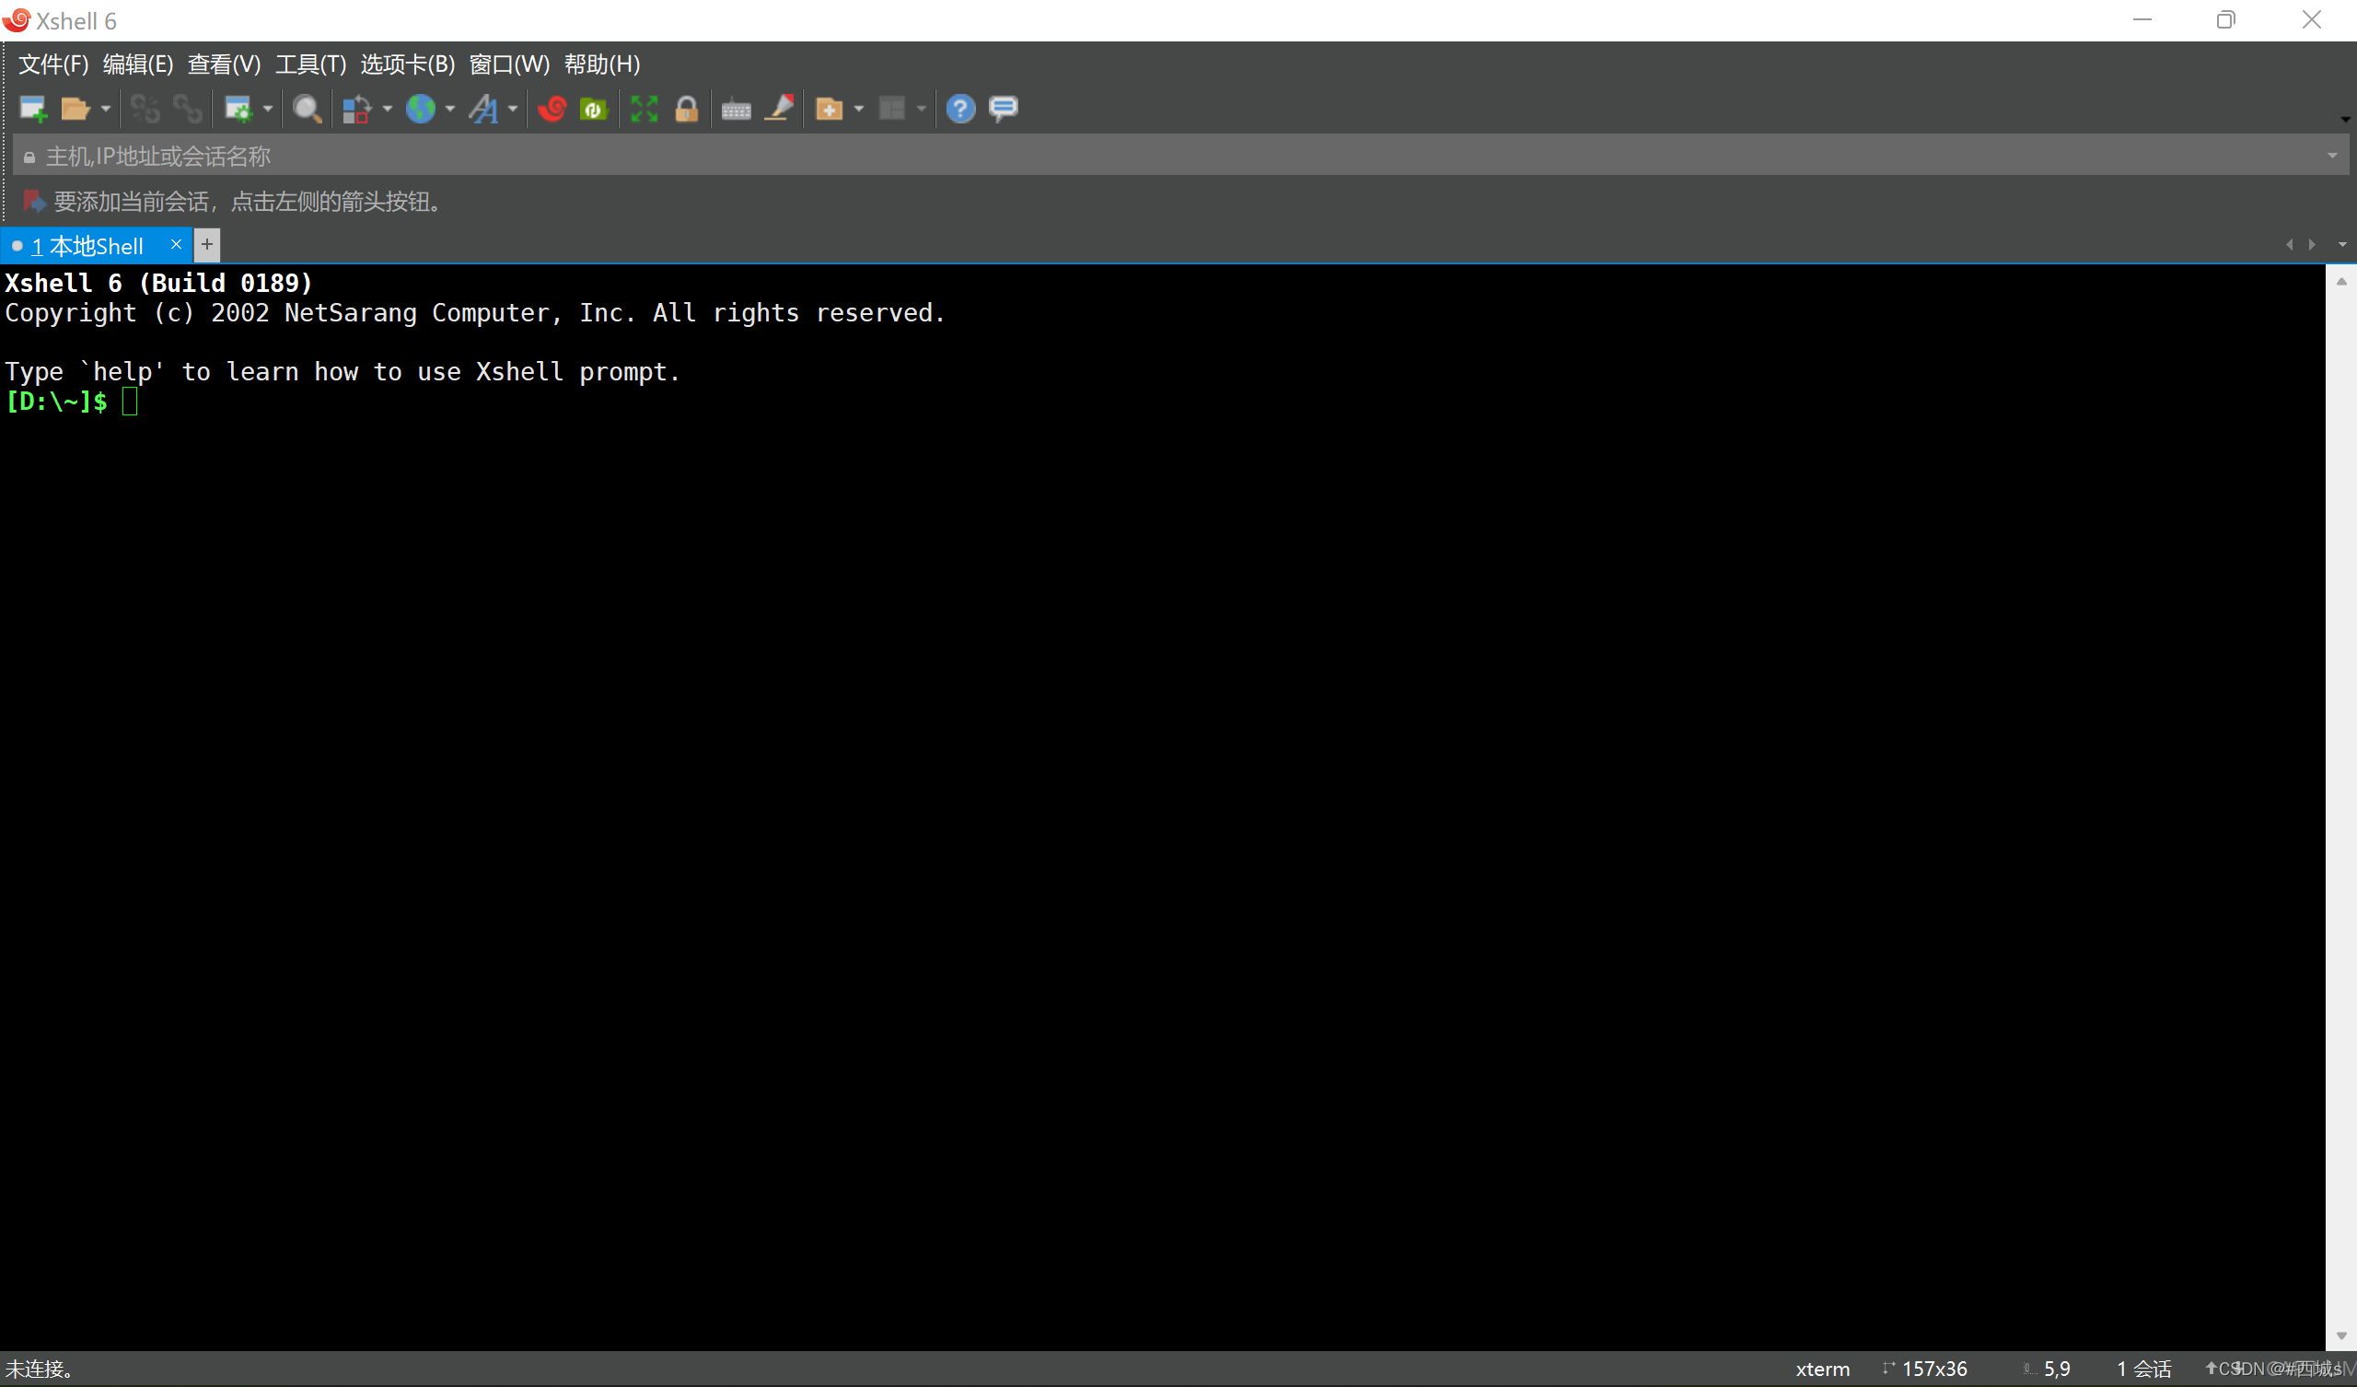Click the toolbar overflow arrow at right
Screen dimensions: 2357x1387
[x=2345, y=119]
